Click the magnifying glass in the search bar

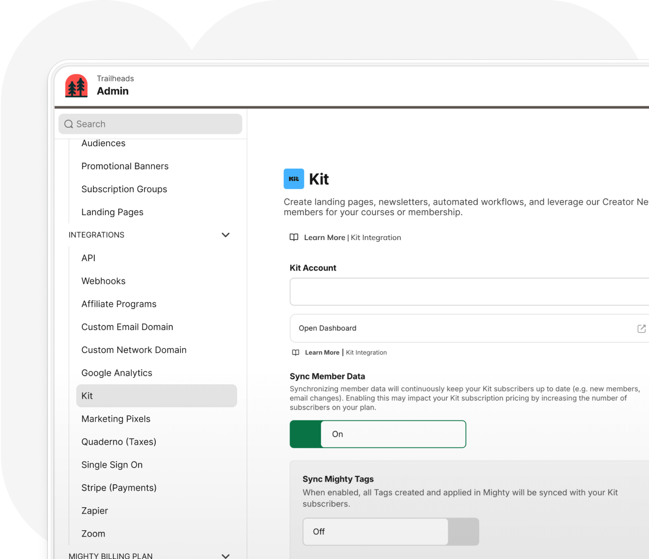coord(68,124)
